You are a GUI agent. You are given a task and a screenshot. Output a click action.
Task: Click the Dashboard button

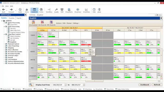tap(145, 85)
